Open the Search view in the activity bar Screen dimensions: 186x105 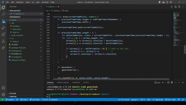point(3,14)
